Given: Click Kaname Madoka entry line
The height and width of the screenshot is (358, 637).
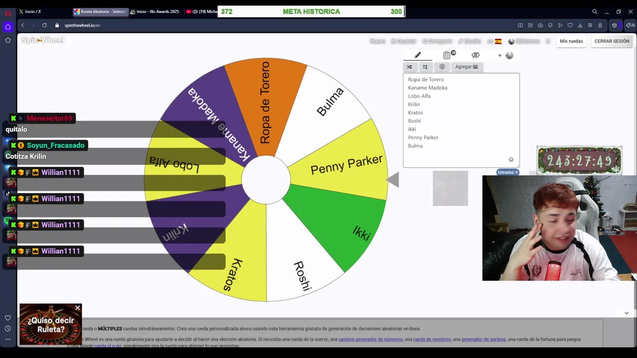Looking at the screenshot, I should click(x=427, y=88).
